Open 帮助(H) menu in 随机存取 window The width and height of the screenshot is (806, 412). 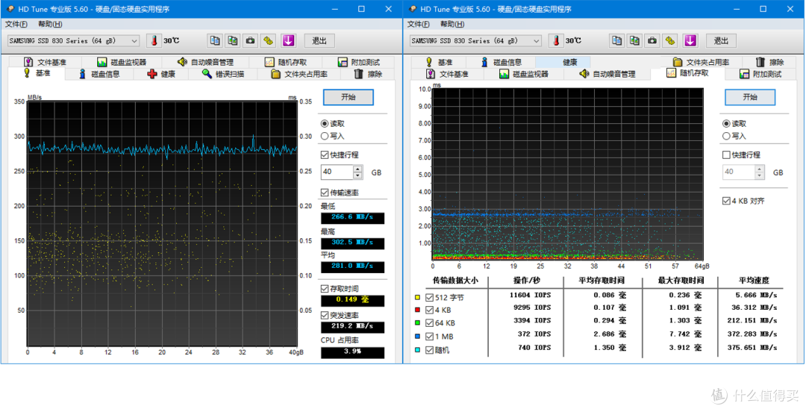(x=452, y=24)
